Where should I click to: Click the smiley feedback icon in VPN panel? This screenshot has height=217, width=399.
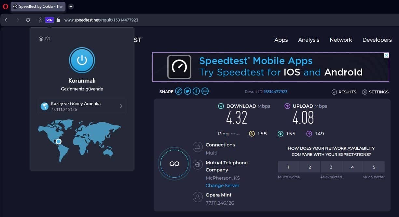click(x=41, y=39)
